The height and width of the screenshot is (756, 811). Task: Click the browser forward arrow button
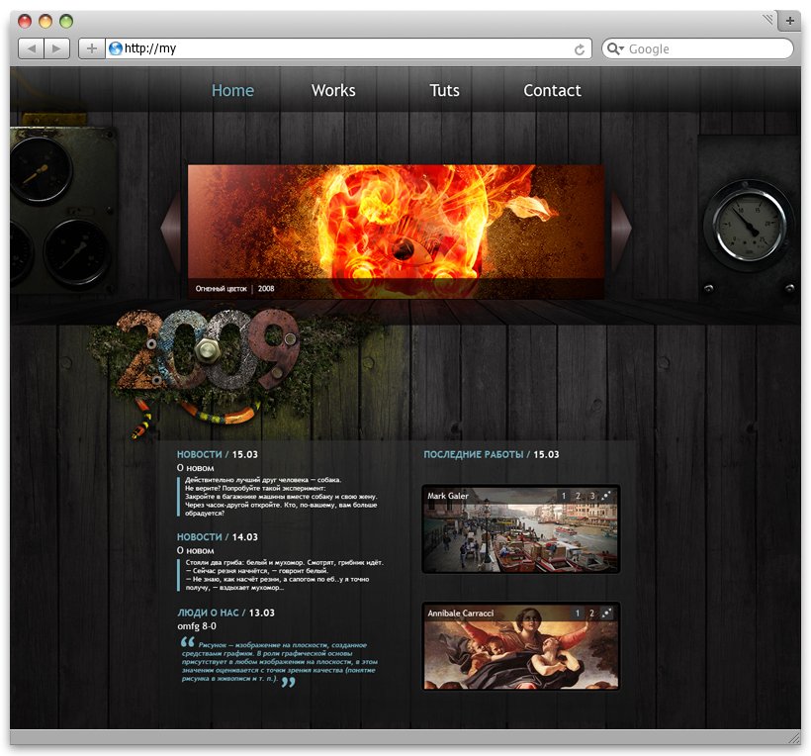click(x=57, y=48)
